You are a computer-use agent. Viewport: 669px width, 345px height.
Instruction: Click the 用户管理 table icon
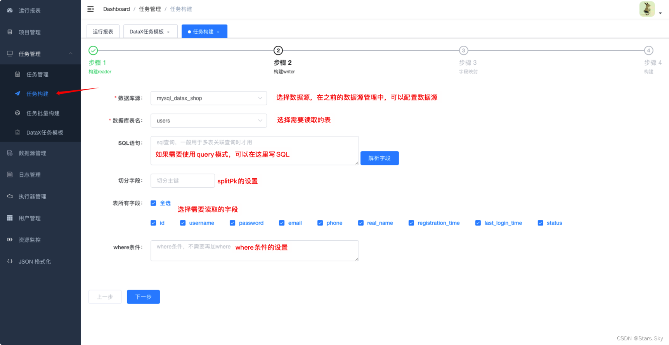[10, 218]
